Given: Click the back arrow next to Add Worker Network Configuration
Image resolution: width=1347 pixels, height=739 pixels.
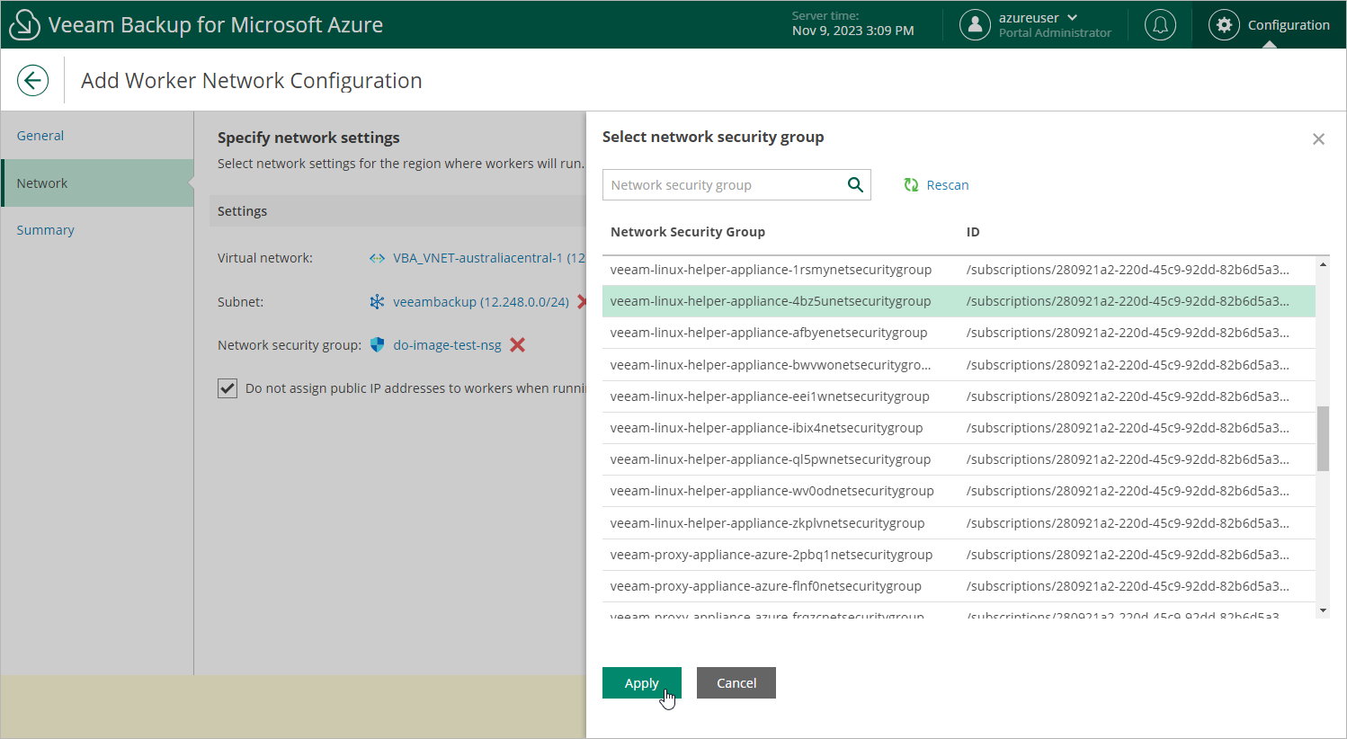Looking at the screenshot, I should point(32,80).
